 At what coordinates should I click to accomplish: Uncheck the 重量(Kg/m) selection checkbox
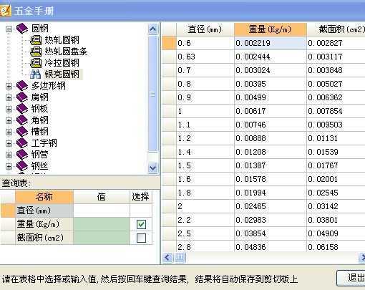[141, 224]
